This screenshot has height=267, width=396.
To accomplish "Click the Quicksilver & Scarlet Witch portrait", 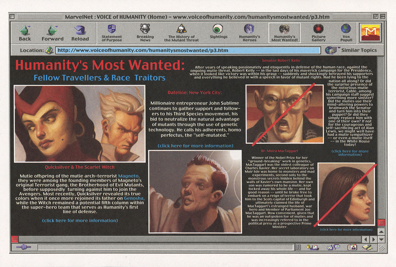I will [x=80, y=124].
